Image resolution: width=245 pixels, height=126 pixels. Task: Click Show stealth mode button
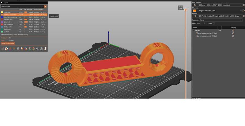point(8,43)
